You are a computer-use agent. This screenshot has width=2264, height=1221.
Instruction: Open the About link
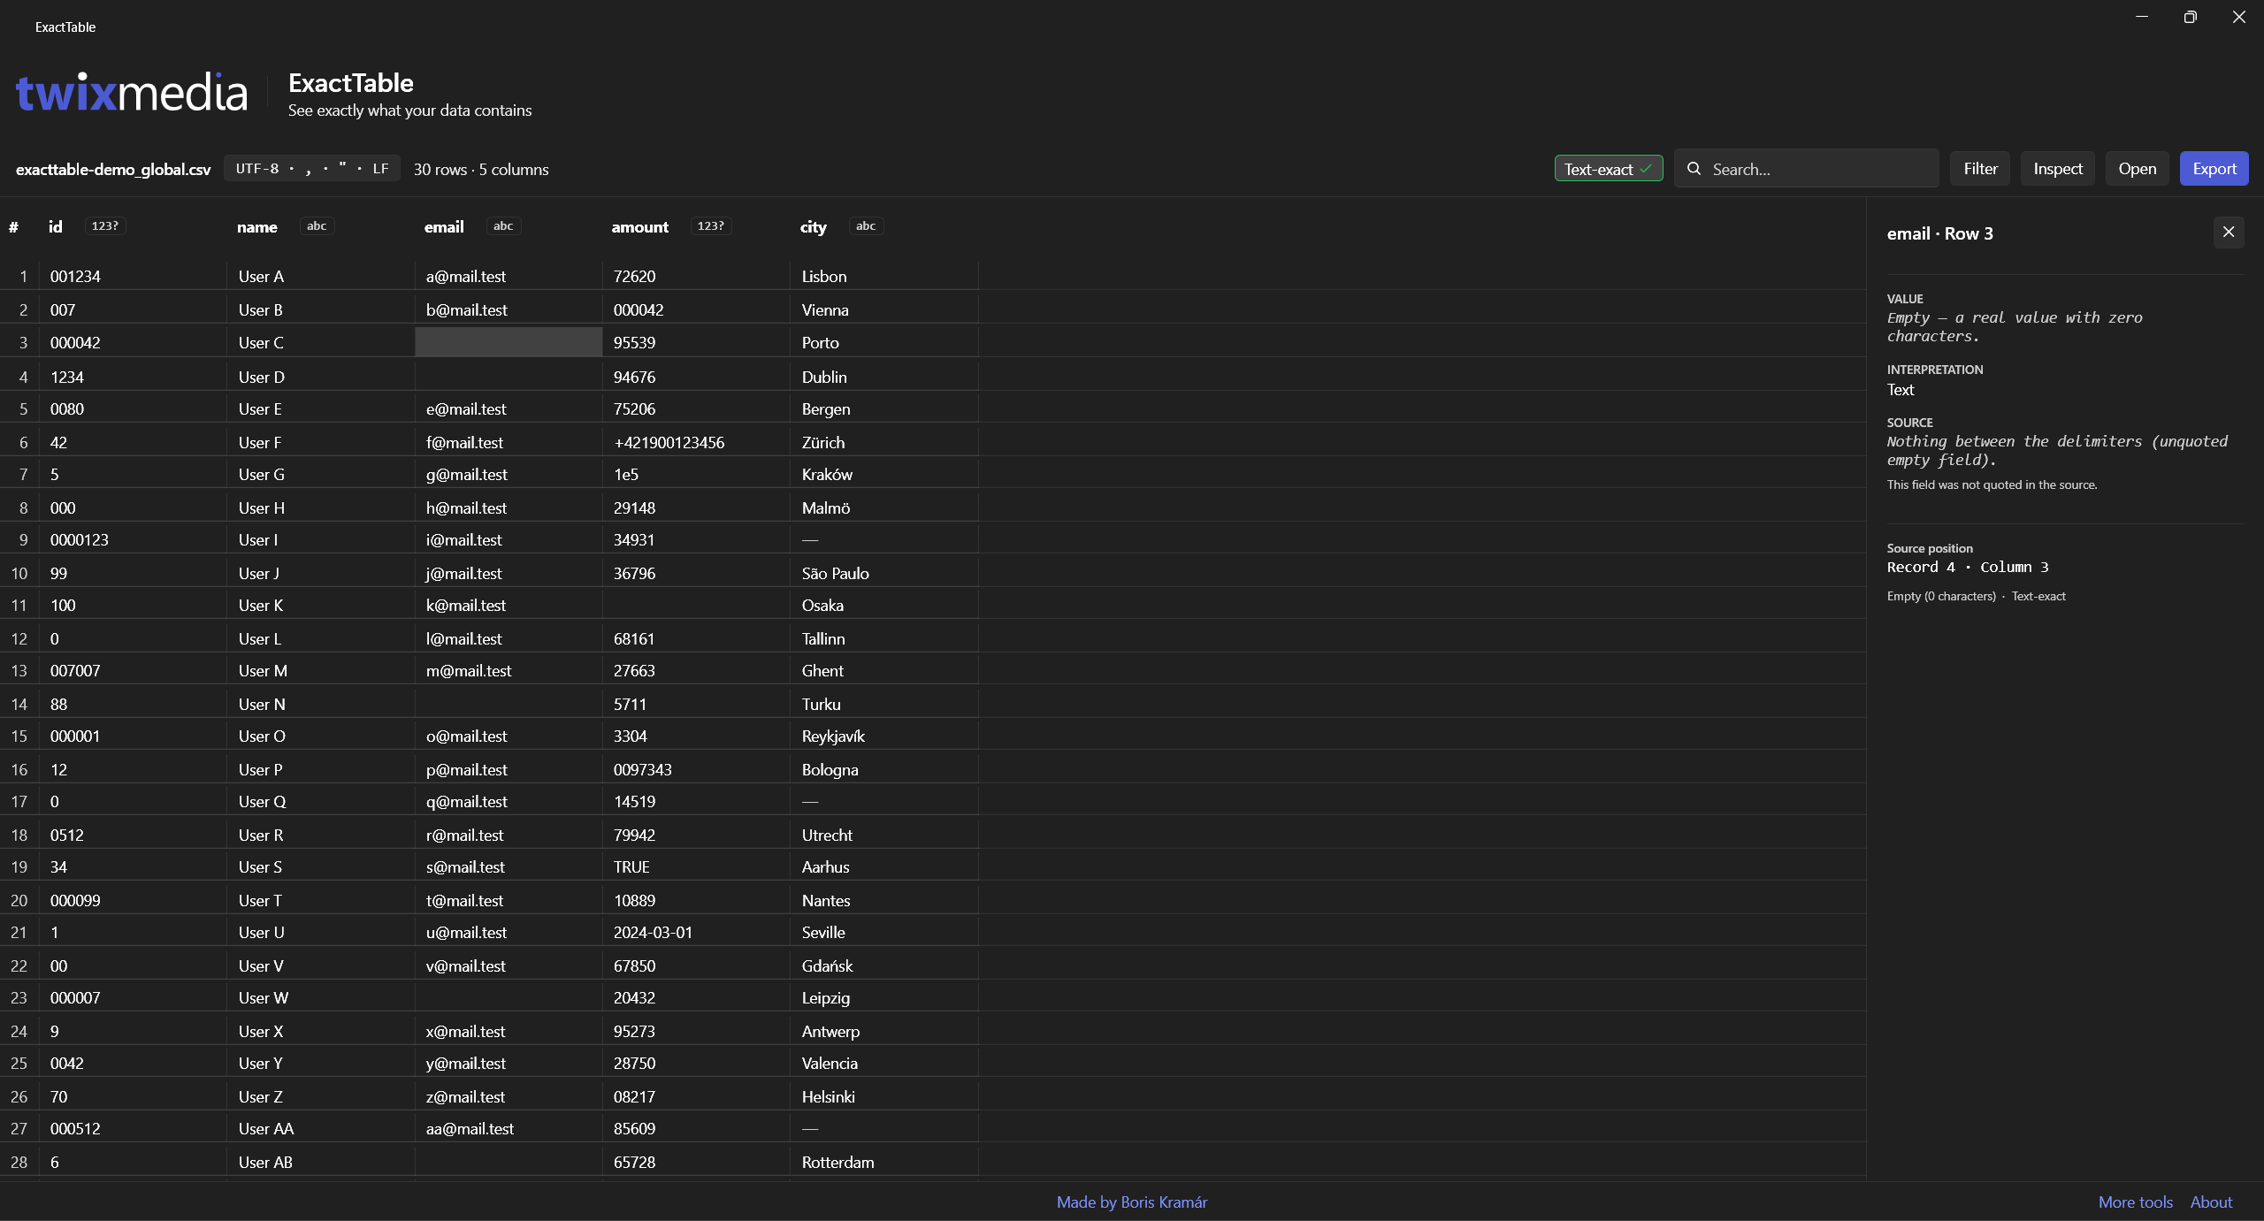(x=2211, y=1202)
